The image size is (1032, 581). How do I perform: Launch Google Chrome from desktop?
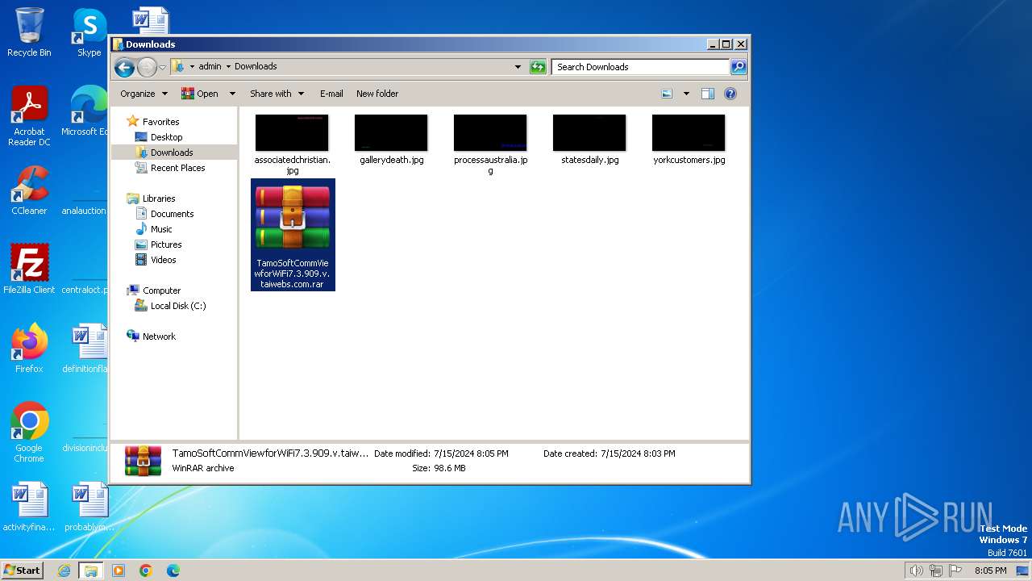tap(29, 433)
